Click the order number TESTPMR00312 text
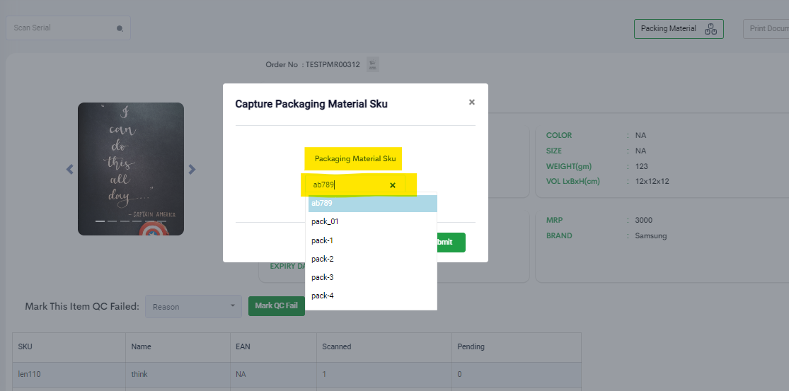 tap(333, 64)
